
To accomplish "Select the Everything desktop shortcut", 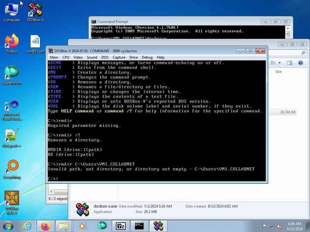I will tap(12, 169).
